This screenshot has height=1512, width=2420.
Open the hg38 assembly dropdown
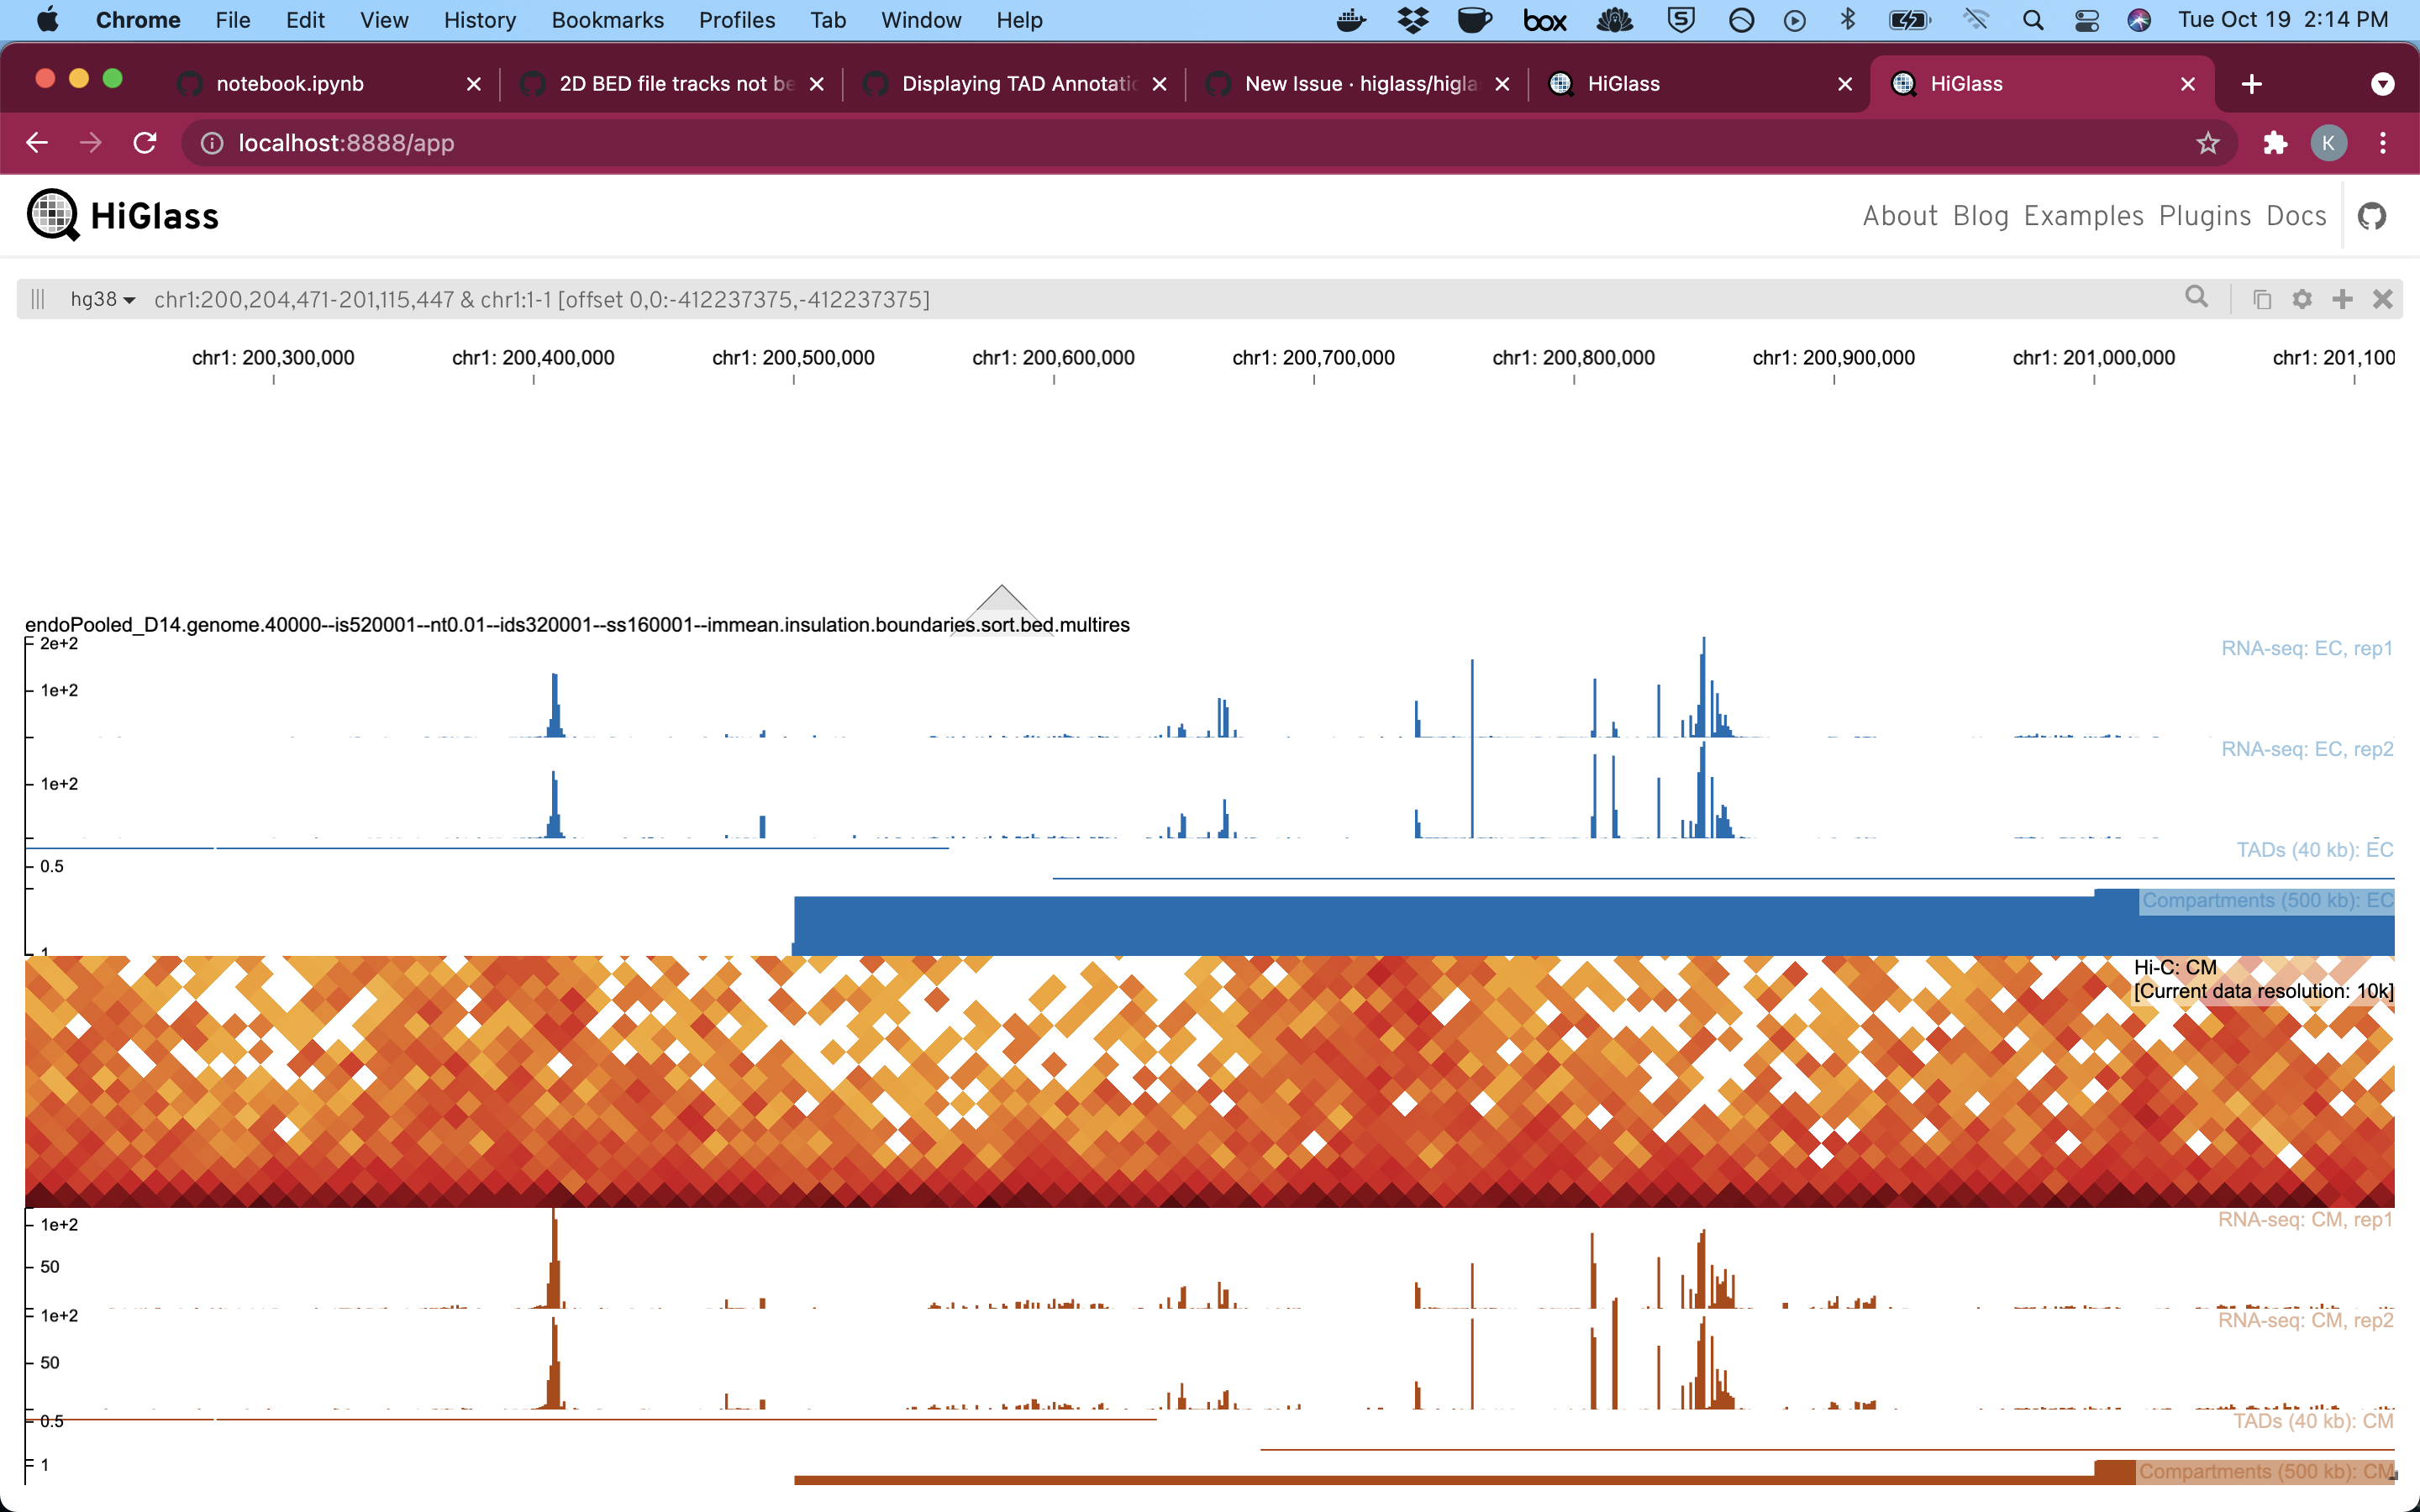click(102, 298)
